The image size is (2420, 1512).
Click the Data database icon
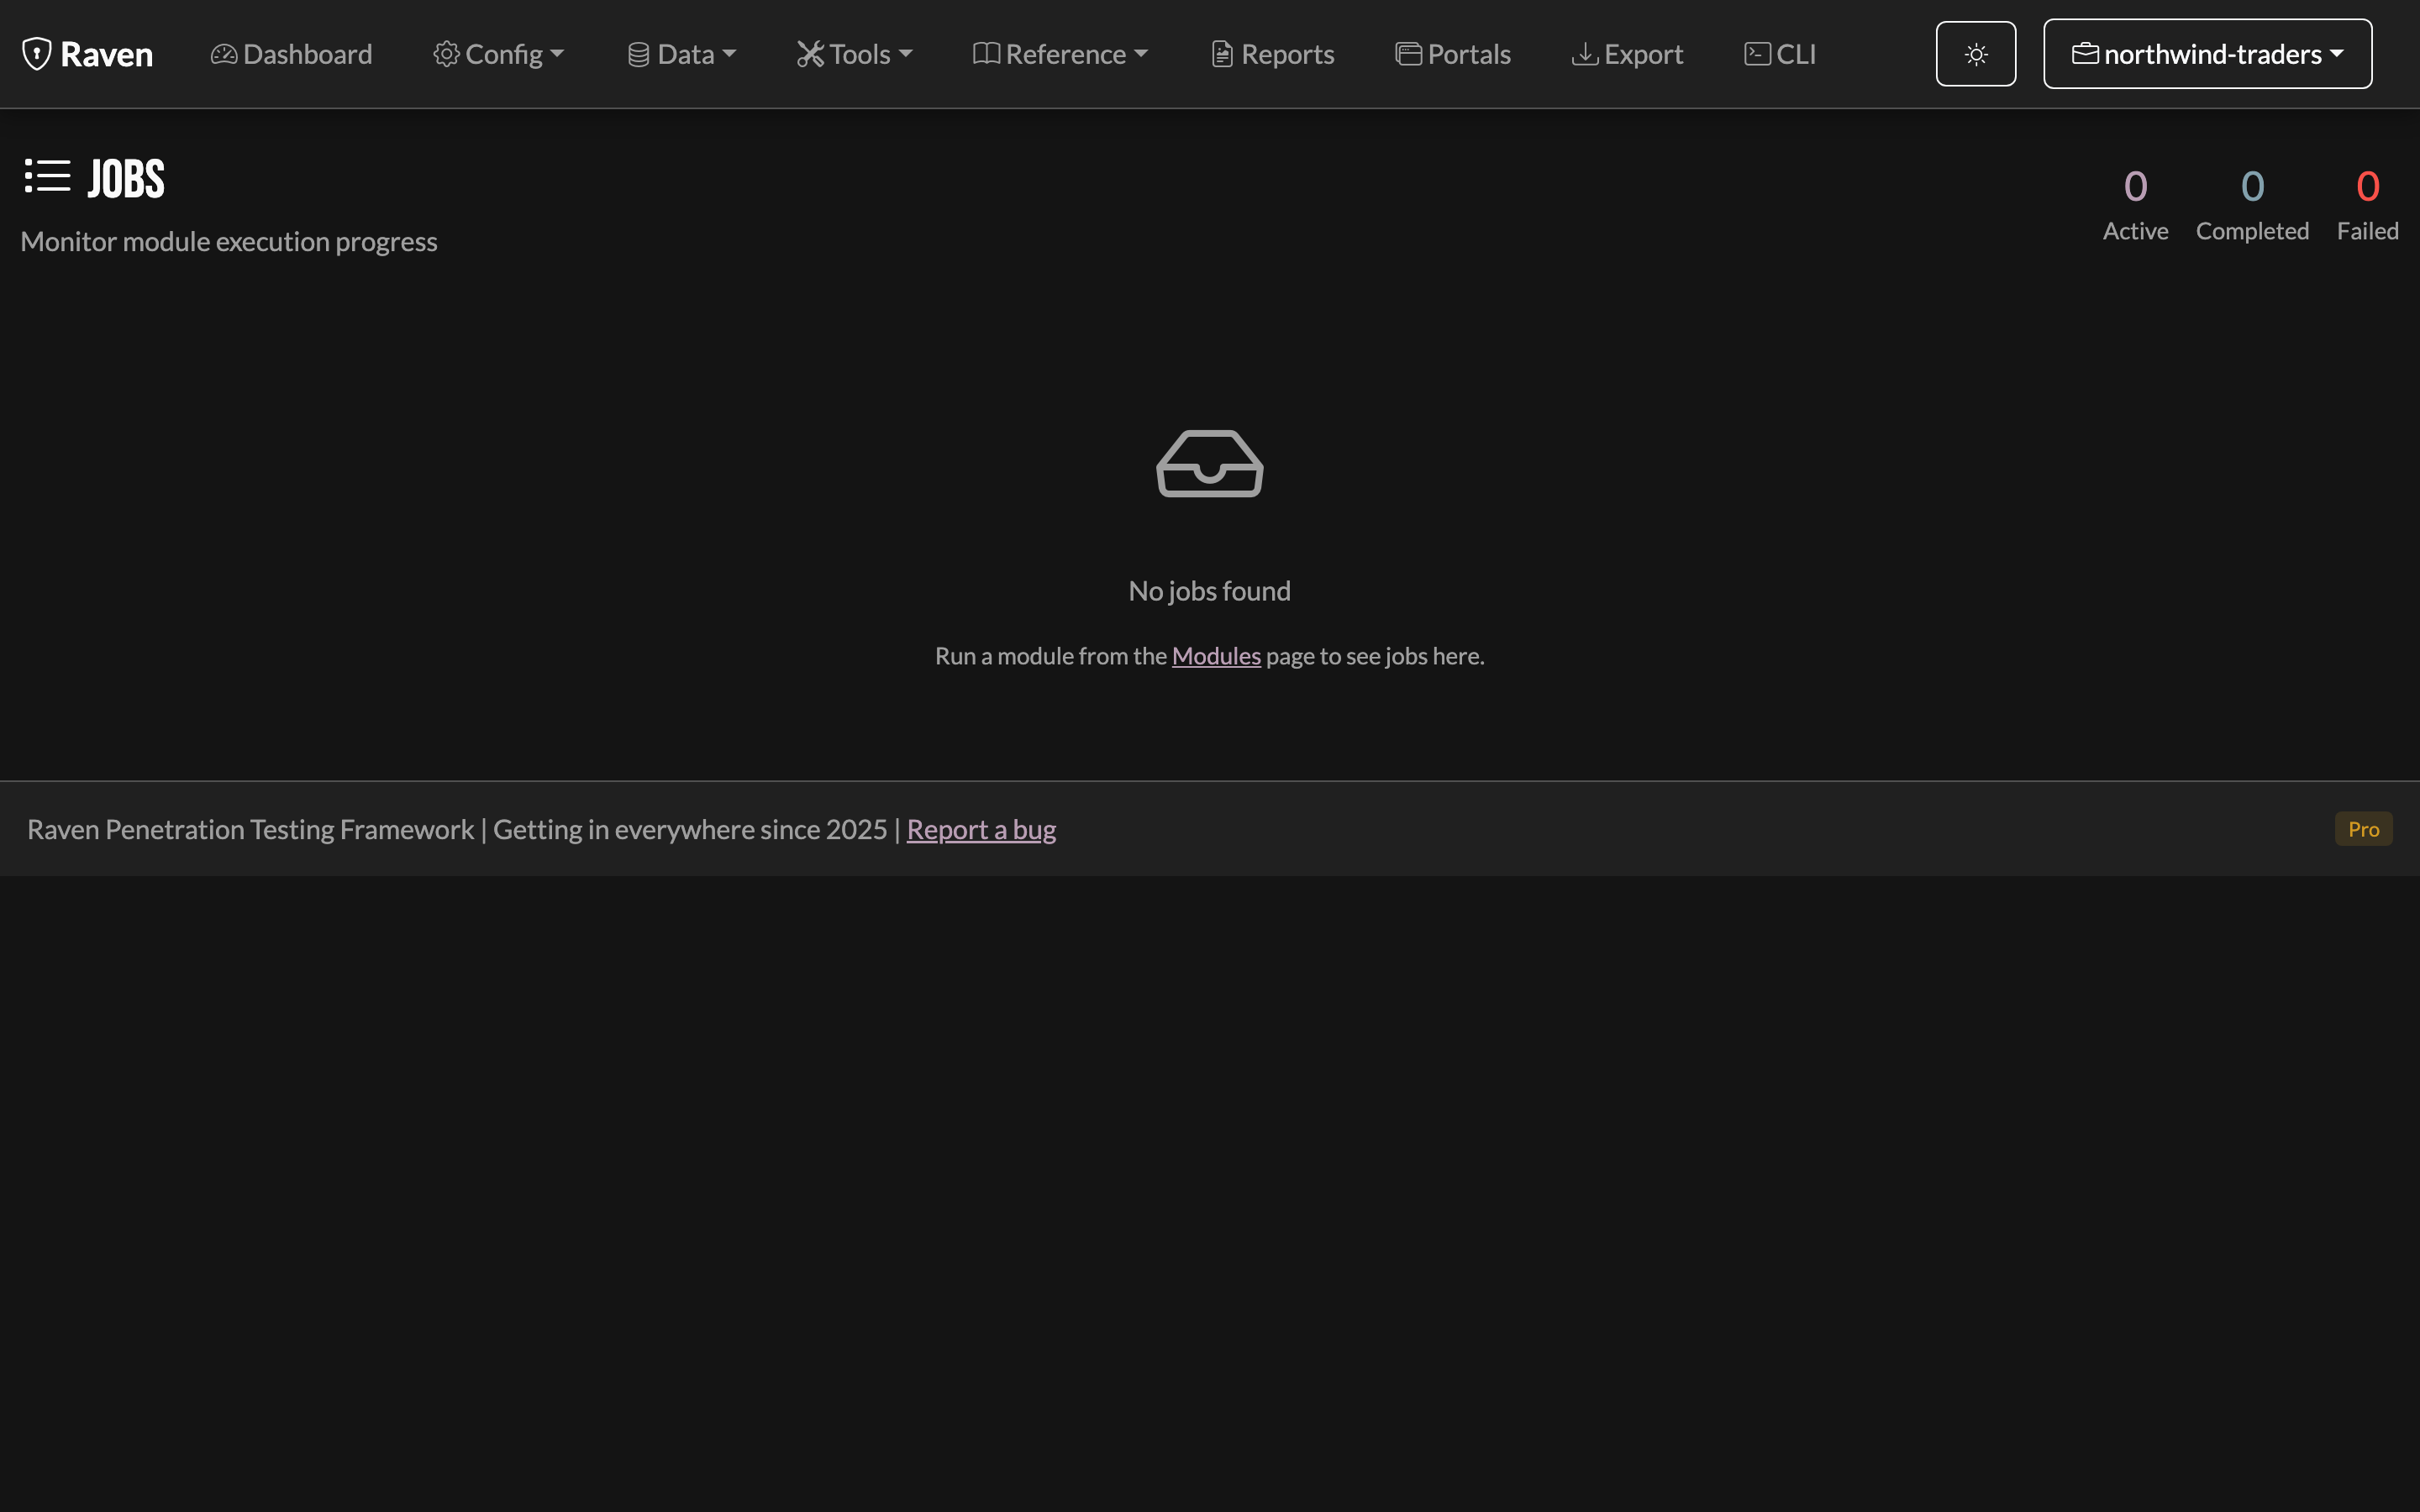coord(639,54)
